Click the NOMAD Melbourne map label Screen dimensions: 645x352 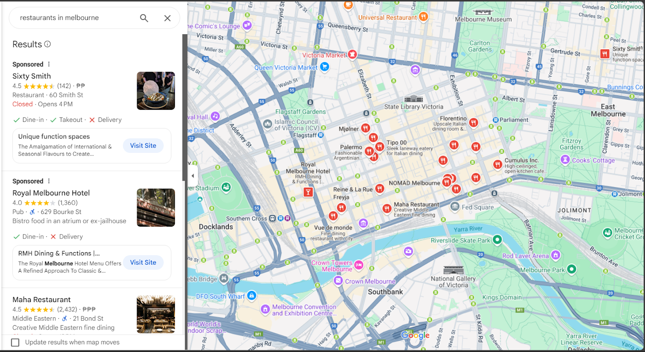(414, 183)
